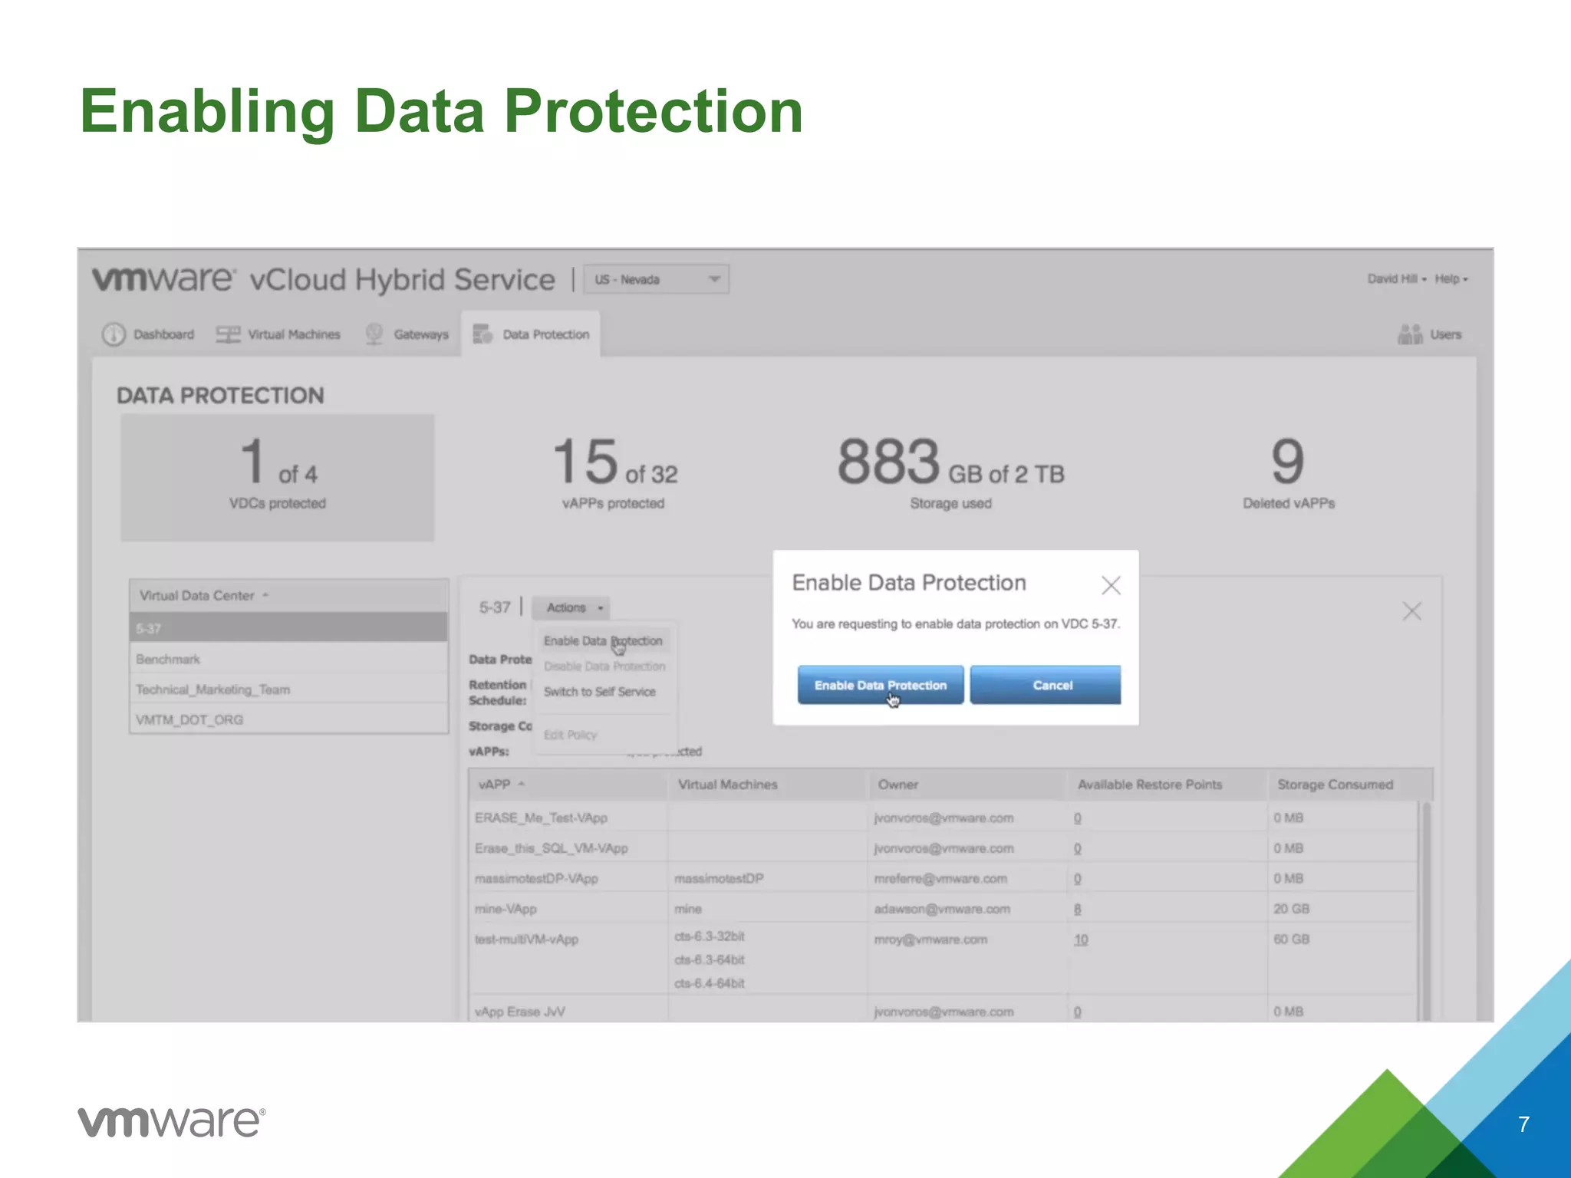Click Available Restore Points column header
This screenshot has width=1571, height=1178.
(1168, 785)
